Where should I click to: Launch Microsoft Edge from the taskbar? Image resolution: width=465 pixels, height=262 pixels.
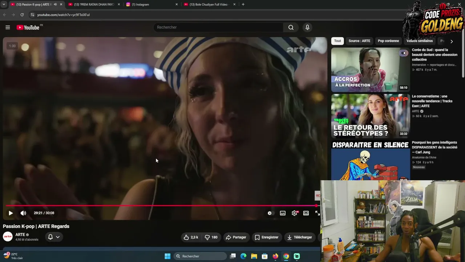[x=243, y=256]
